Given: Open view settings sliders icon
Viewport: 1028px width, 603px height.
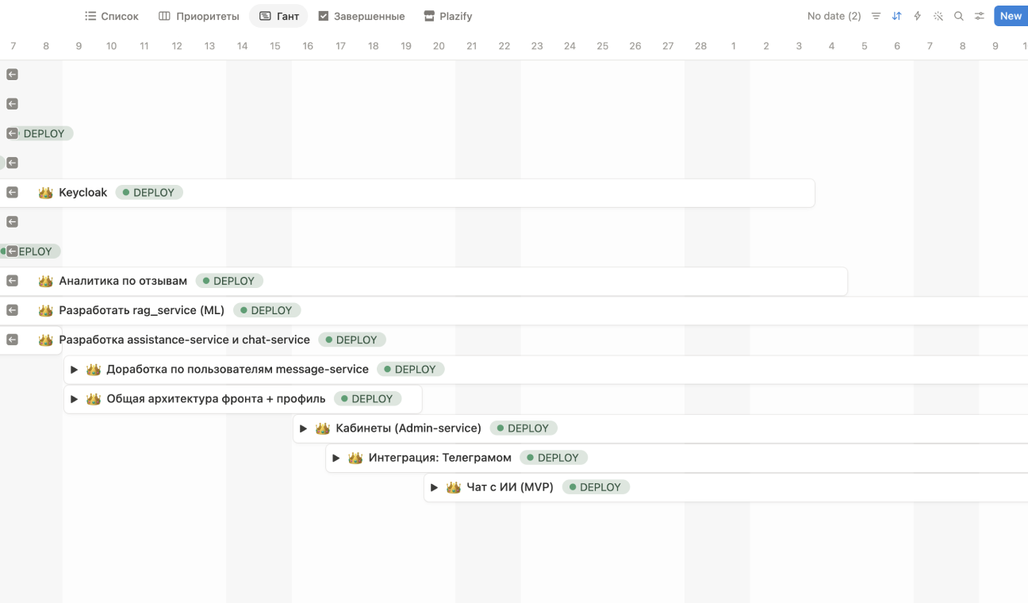Looking at the screenshot, I should pyautogui.click(x=980, y=16).
